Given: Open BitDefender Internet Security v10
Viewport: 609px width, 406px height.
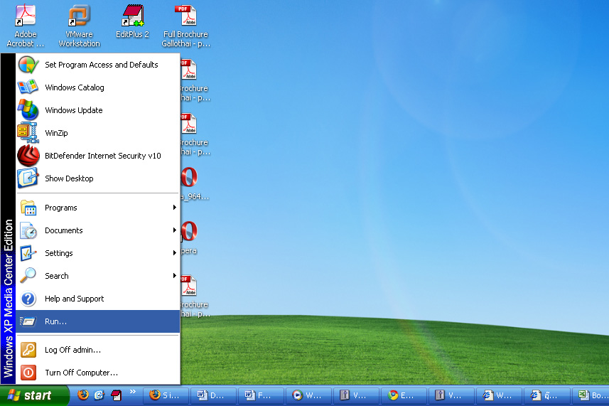Looking at the screenshot, I should click(98, 156).
